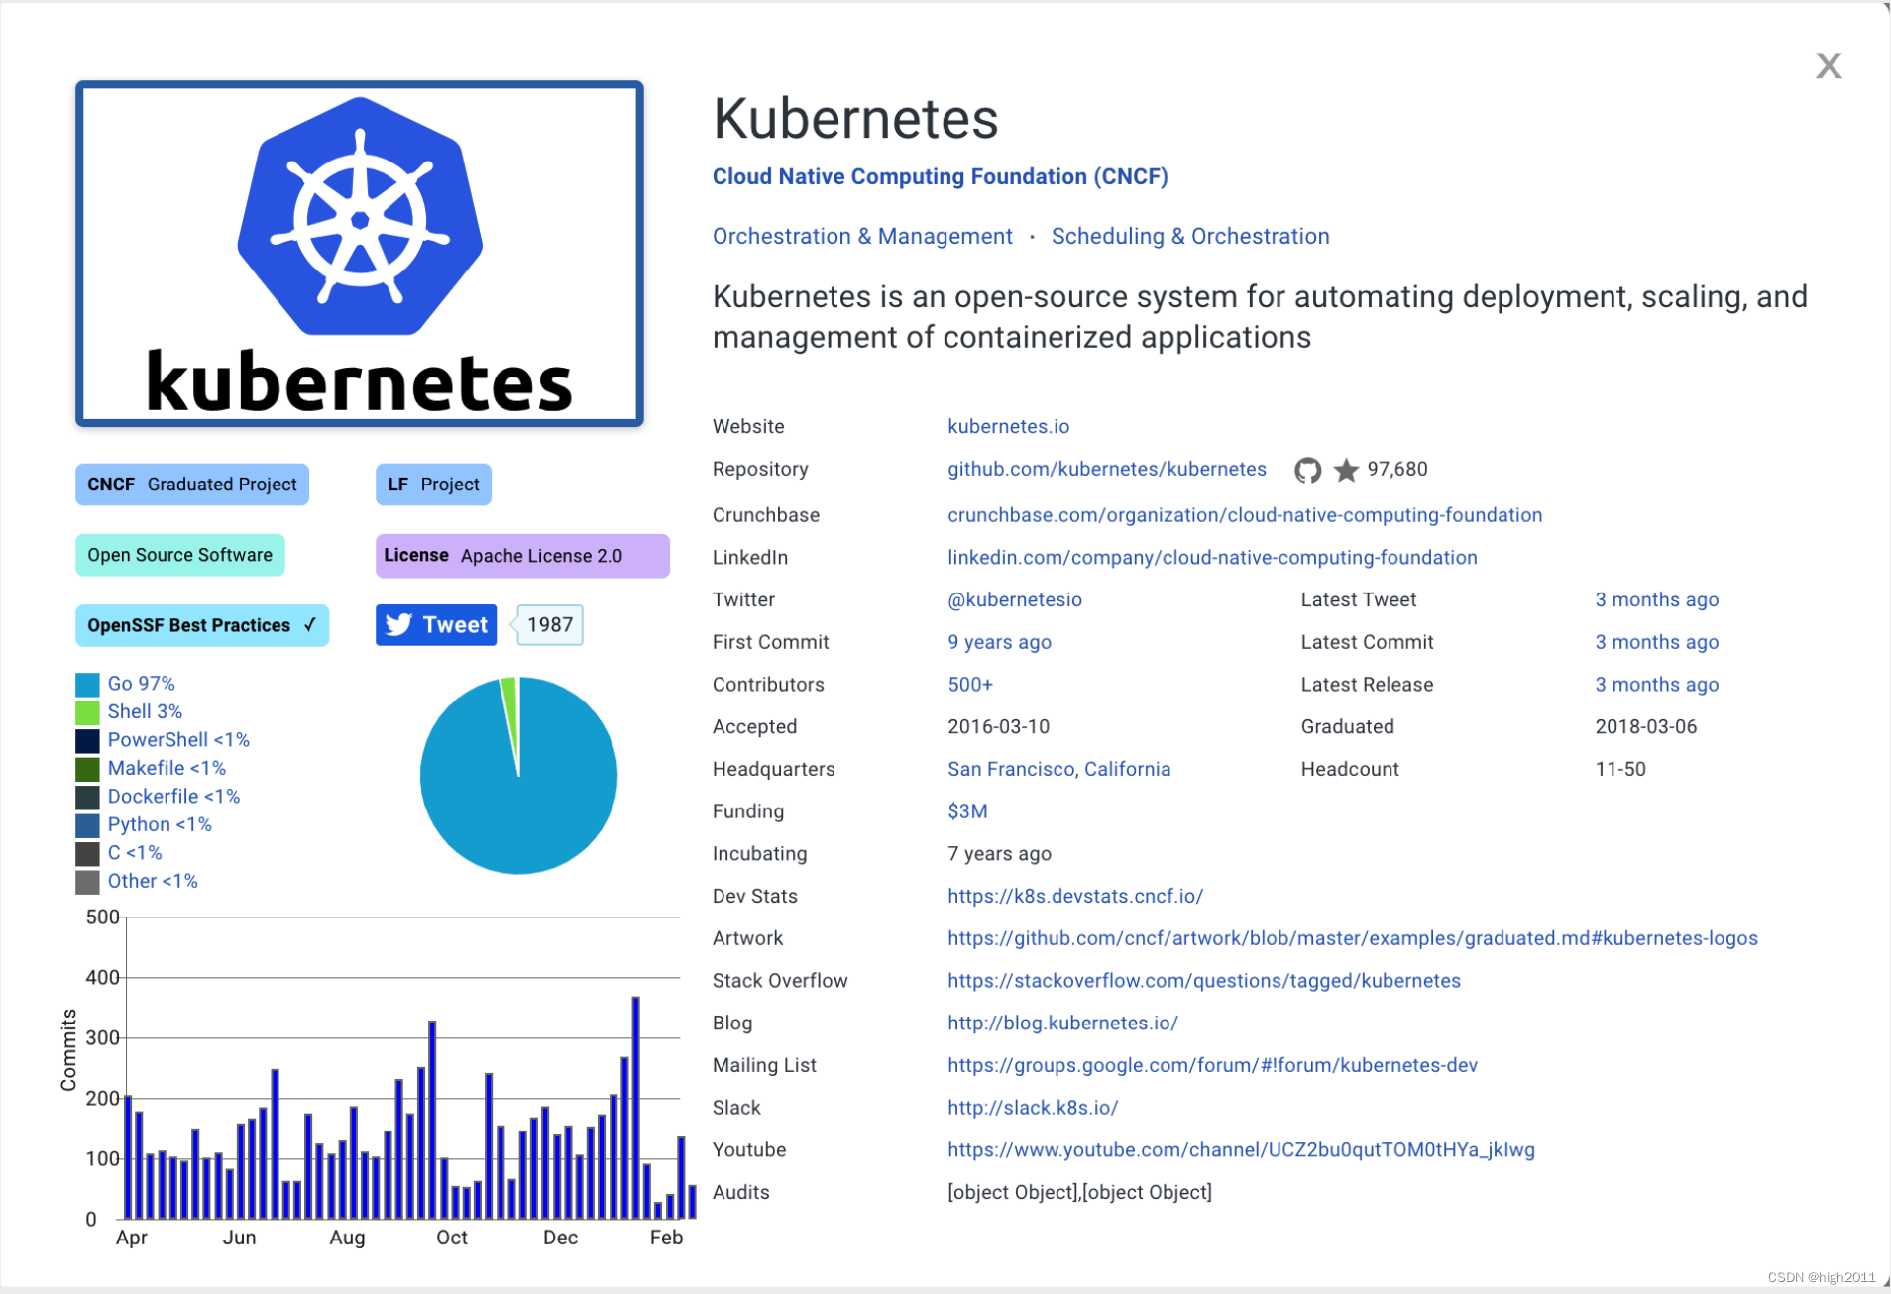
Task: Click the Shell 3% green swatch
Action: 87,712
